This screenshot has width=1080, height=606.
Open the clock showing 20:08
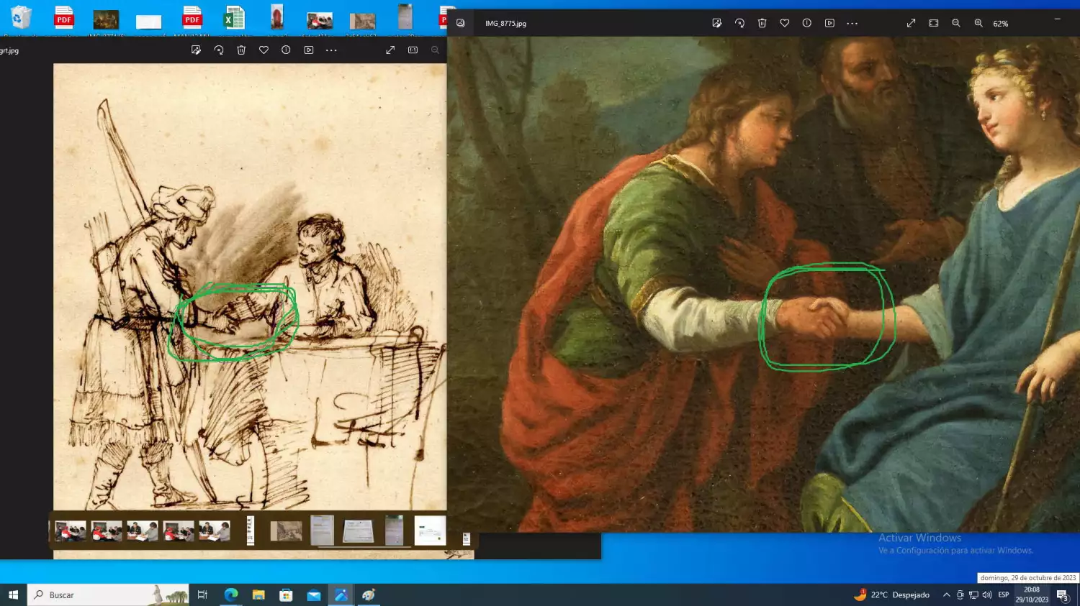(1032, 594)
